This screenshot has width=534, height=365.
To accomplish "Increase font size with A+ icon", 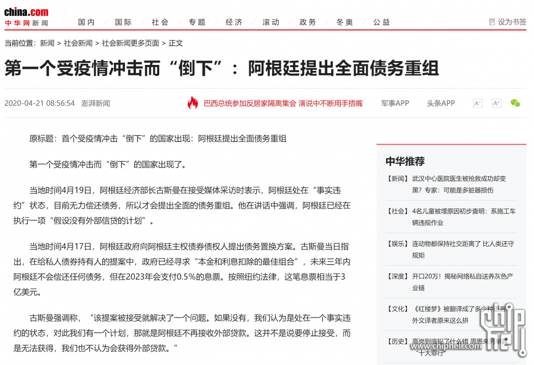I will [496, 103].
